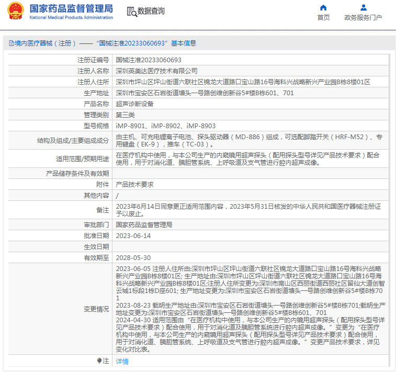Viewport: 396px width, 372px height.
Task: Click attachment value 产品技术要求
Action: click(134, 184)
